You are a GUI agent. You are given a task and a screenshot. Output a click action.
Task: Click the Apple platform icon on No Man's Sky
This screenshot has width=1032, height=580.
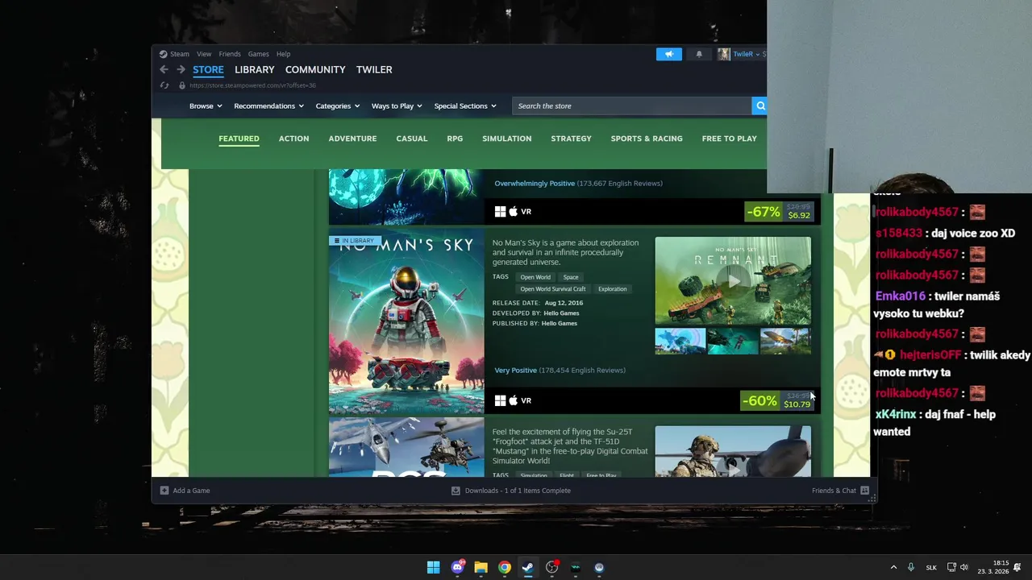[x=513, y=400]
